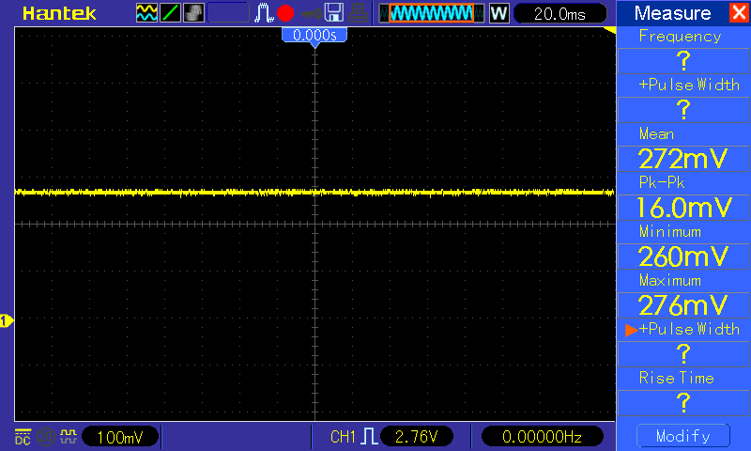Screen dimensions: 751x451
Task: Click the 20 bandwidth limit icon
Action: [x=46, y=437]
